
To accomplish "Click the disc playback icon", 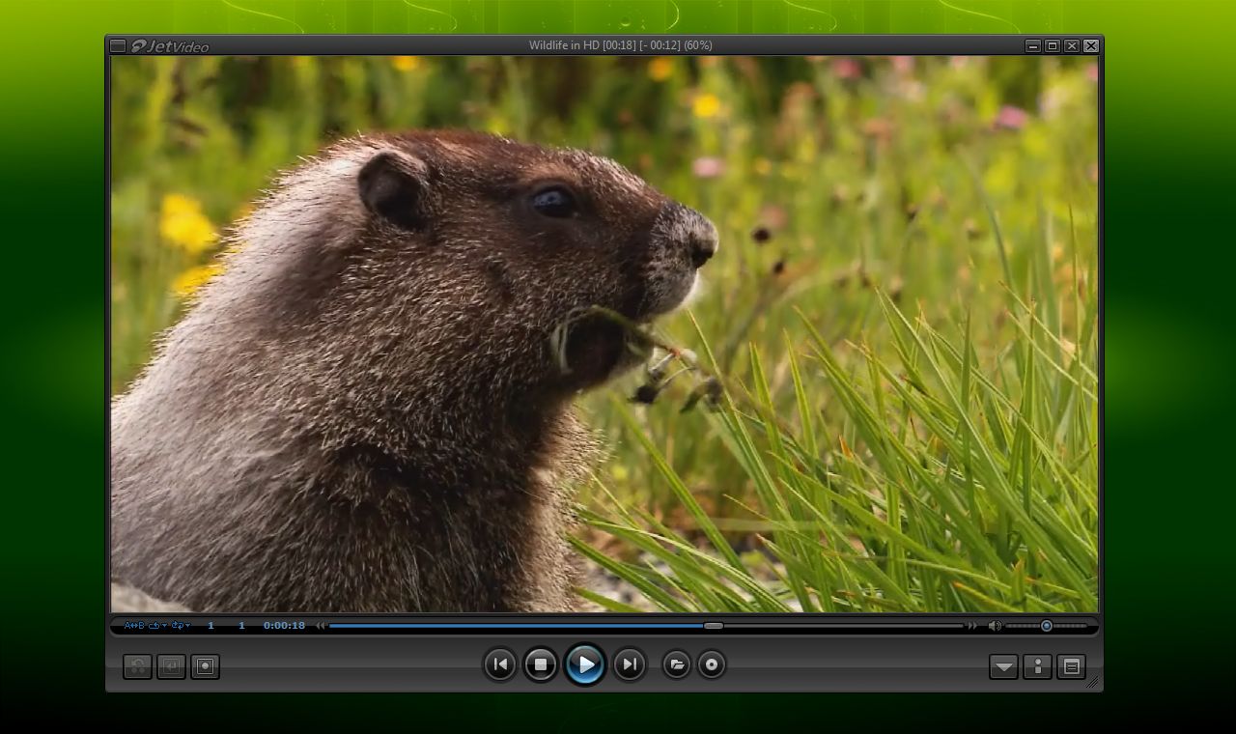I will point(712,664).
